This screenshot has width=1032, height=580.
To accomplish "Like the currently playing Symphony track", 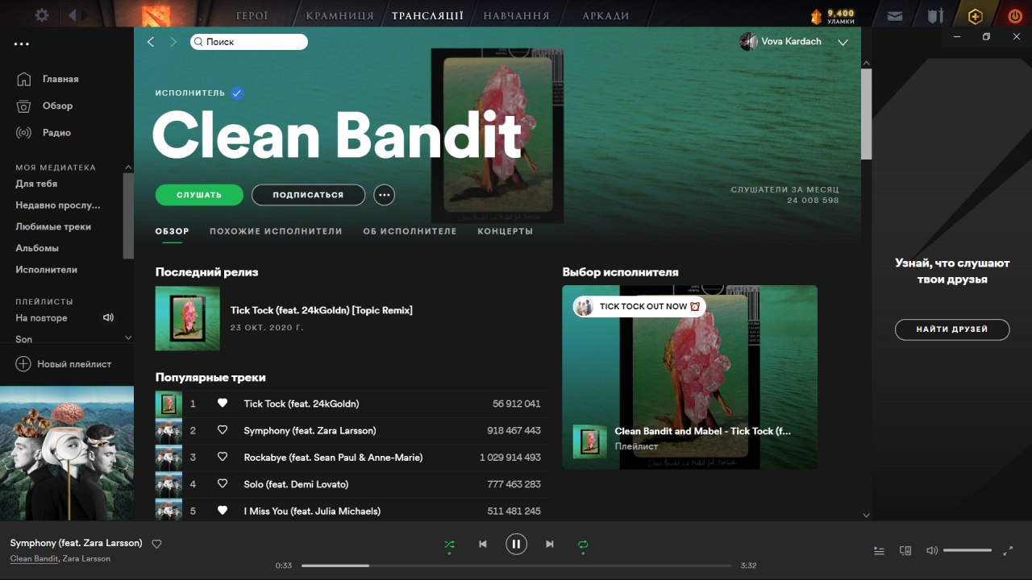I will tap(157, 544).
